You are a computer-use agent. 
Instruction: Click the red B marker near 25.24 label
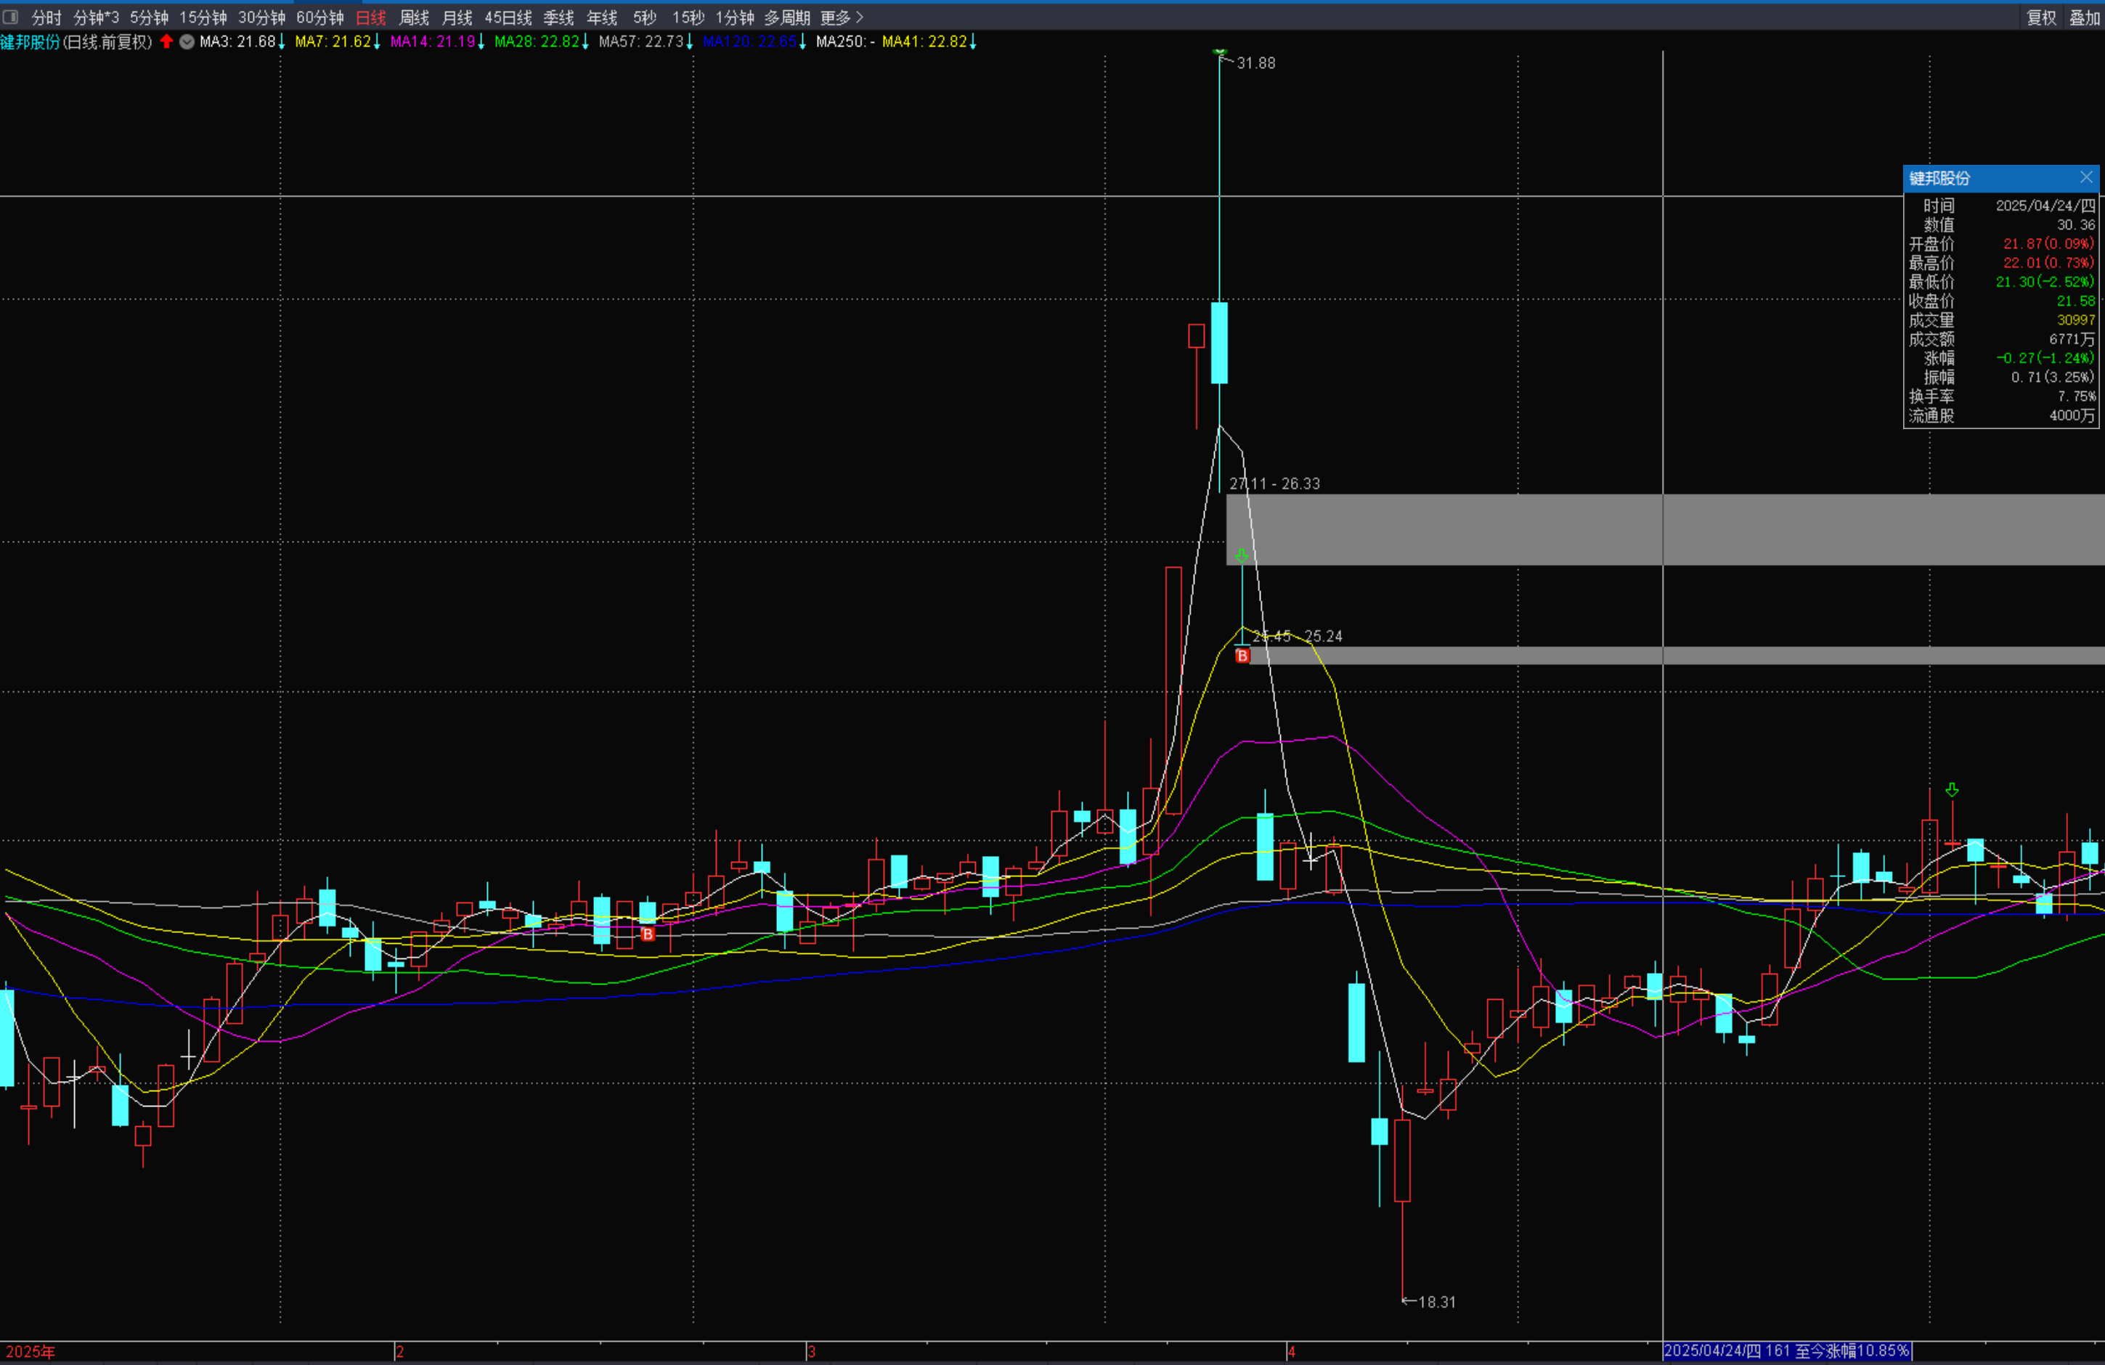1242,656
